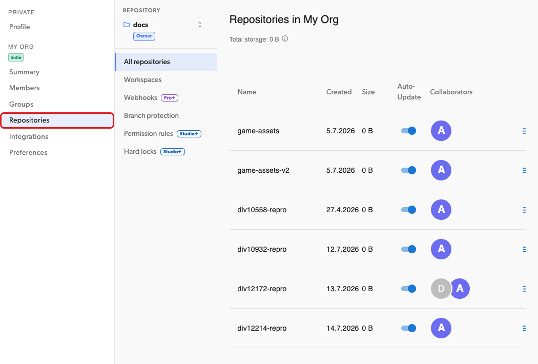Turn off Auto-Update for div12214-repro
Screen dimensions: 538x364
click(x=408, y=328)
